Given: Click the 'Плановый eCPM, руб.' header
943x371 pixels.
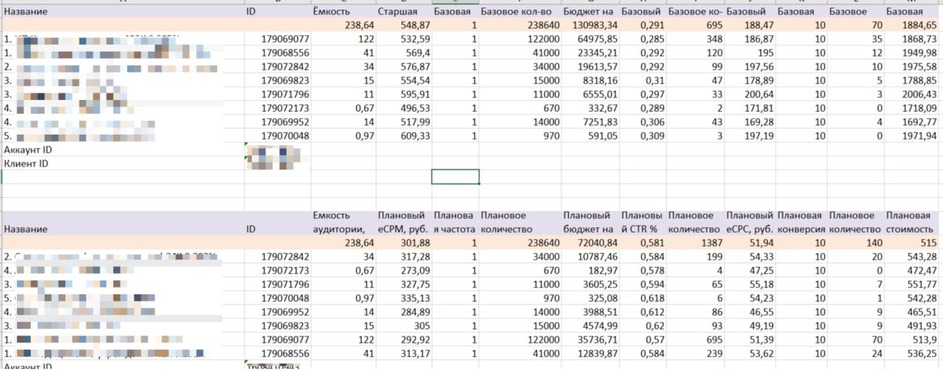Looking at the screenshot, I should 403,222.
